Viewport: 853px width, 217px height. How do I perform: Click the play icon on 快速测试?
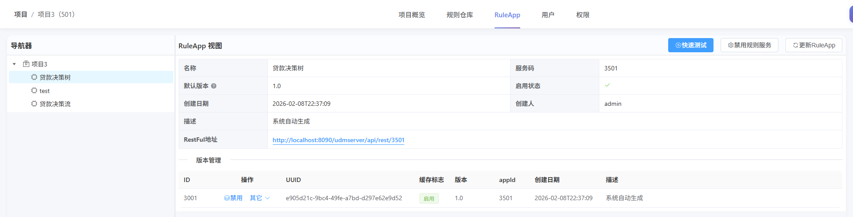[x=678, y=45]
